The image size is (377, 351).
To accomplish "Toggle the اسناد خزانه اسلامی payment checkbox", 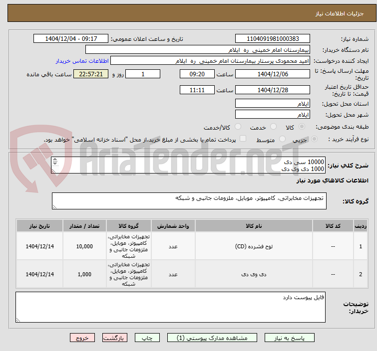I will (243, 139).
